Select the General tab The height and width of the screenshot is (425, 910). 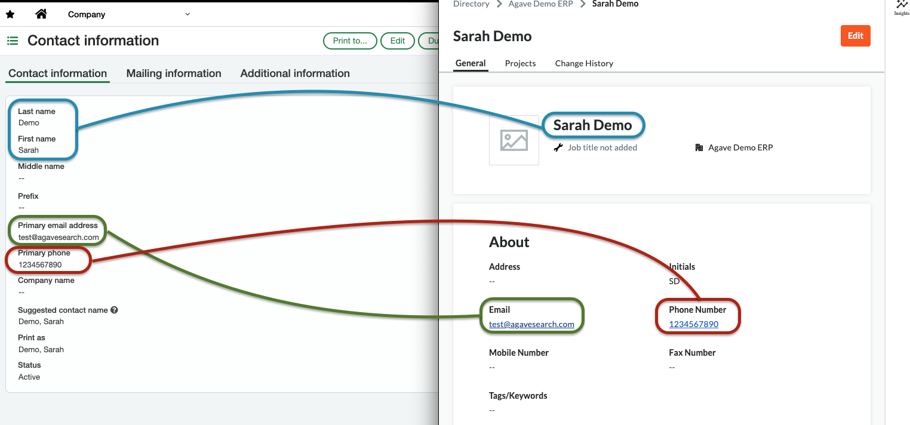471,63
